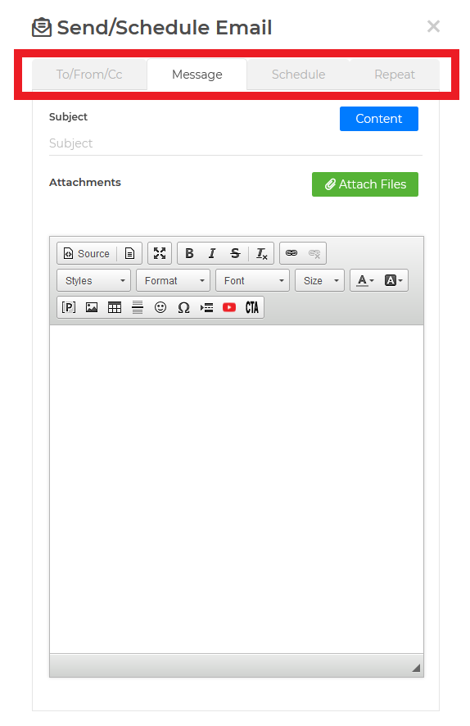Switch to the Schedule tab

(298, 75)
